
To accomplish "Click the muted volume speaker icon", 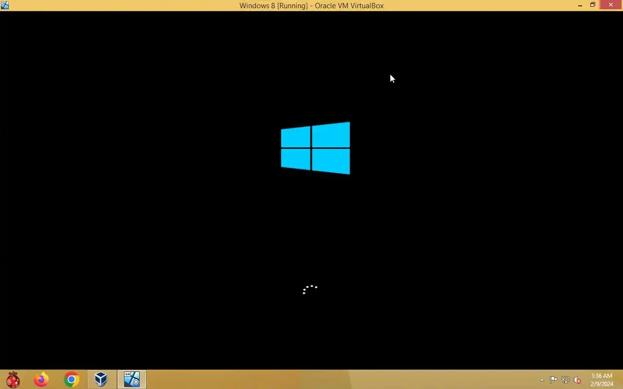I will (577, 380).
